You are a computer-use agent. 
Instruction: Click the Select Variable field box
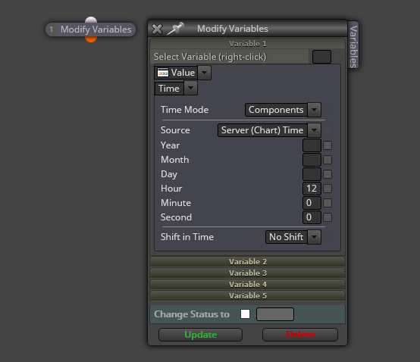point(321,57)
